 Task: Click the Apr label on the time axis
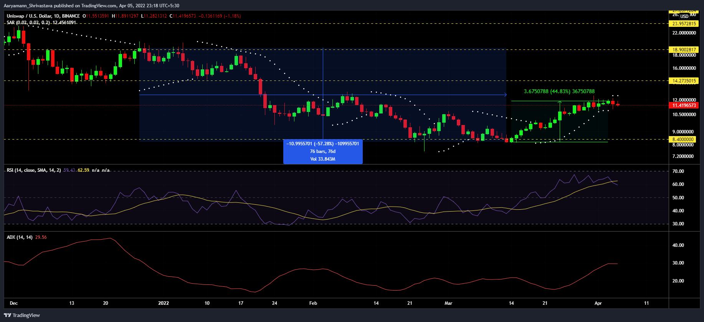pyautogui.click(x=598, y=303)
